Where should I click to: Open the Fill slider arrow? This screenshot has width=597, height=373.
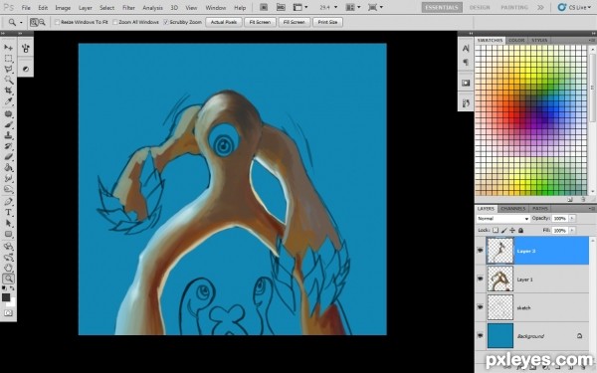(x=572, y=231)
